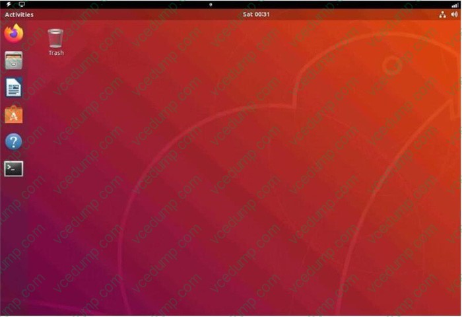
Task: Open the calendar via Sat 00:31 clock
Action: (256, 14)
